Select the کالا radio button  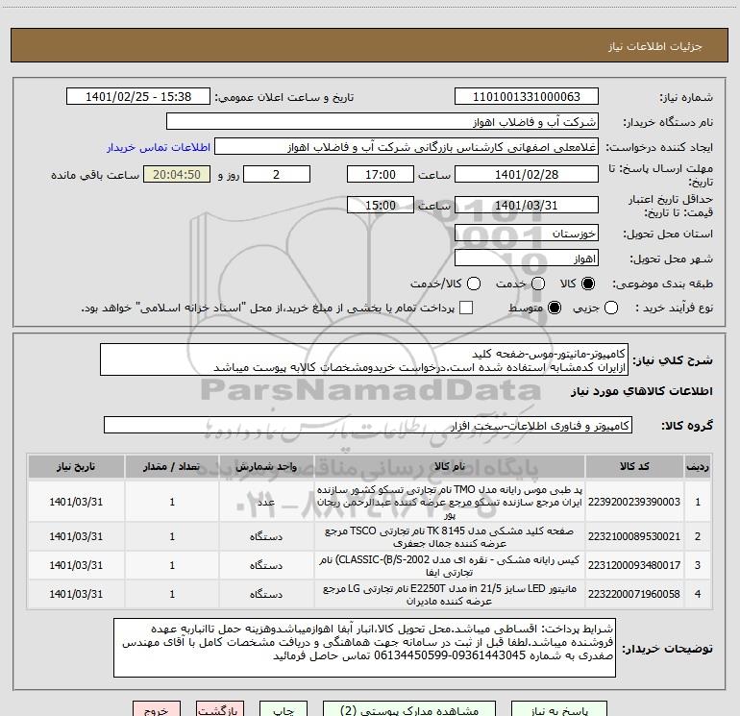(x=588, y=284)
